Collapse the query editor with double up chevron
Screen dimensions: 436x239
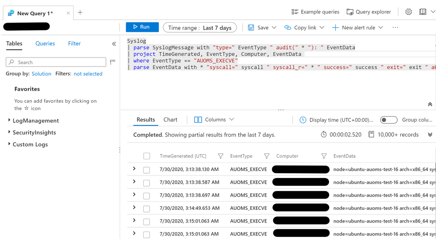click(x=430, y=104)
